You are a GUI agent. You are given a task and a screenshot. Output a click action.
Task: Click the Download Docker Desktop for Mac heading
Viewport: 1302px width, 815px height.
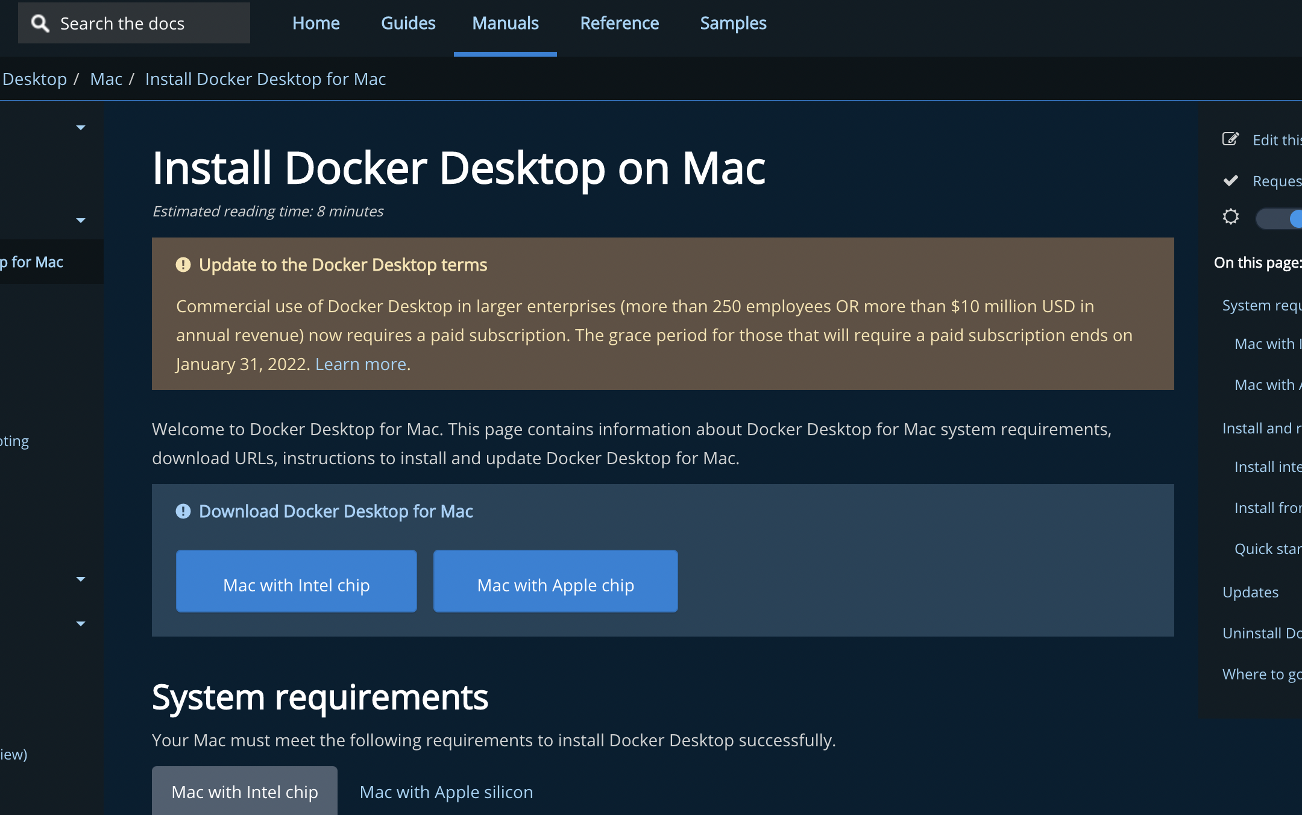pos(336,511)
